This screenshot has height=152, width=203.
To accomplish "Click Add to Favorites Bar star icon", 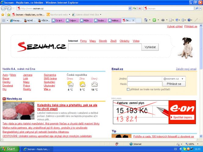I will [9, 15].
